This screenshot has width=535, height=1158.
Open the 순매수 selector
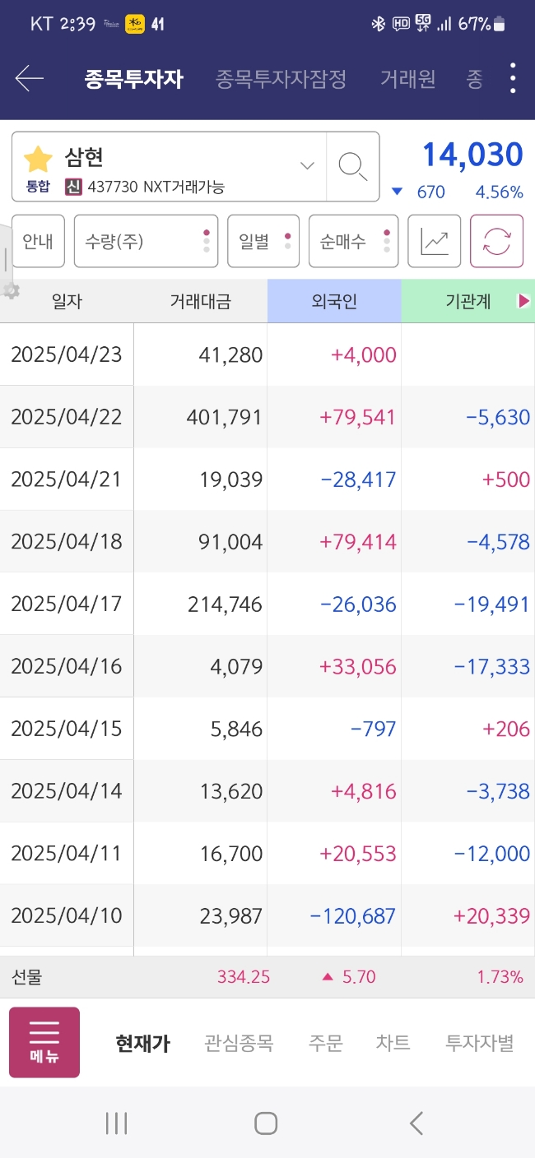[x=353, y=241]
